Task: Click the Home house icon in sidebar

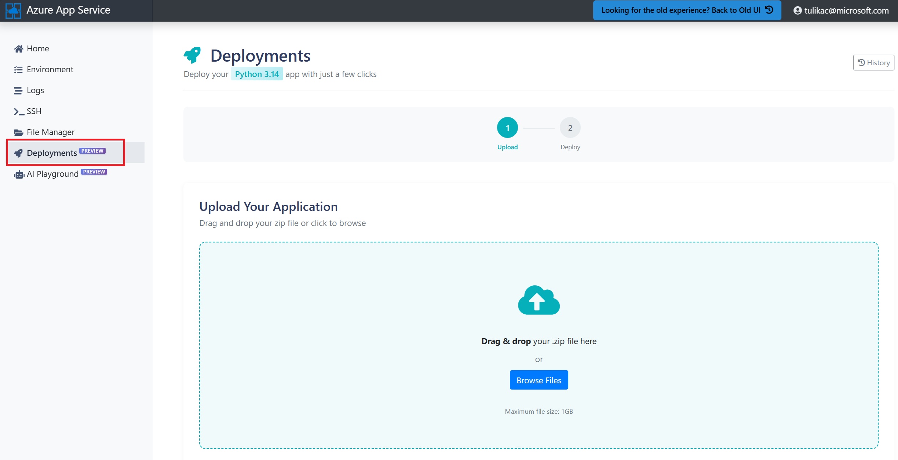Action: tap(18, 49)
